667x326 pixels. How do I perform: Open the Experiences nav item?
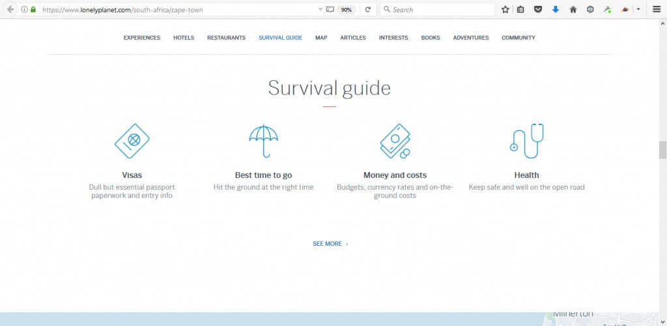coord(142,38)
